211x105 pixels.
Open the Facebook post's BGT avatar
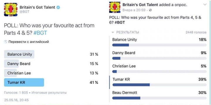(115, 7)
